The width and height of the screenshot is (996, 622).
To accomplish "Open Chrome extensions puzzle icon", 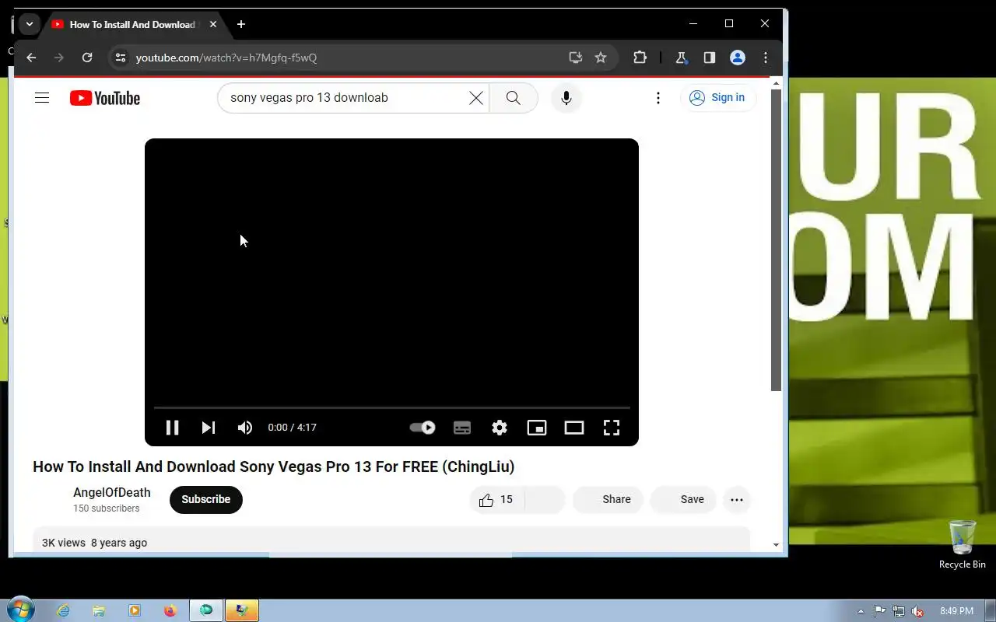I will pyautogui.click(x=640, y=58).
